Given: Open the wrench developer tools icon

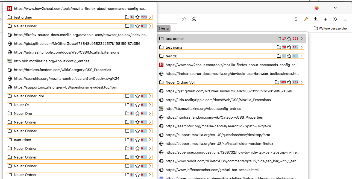Looking at the screenshot, I should tap(306, 19).
